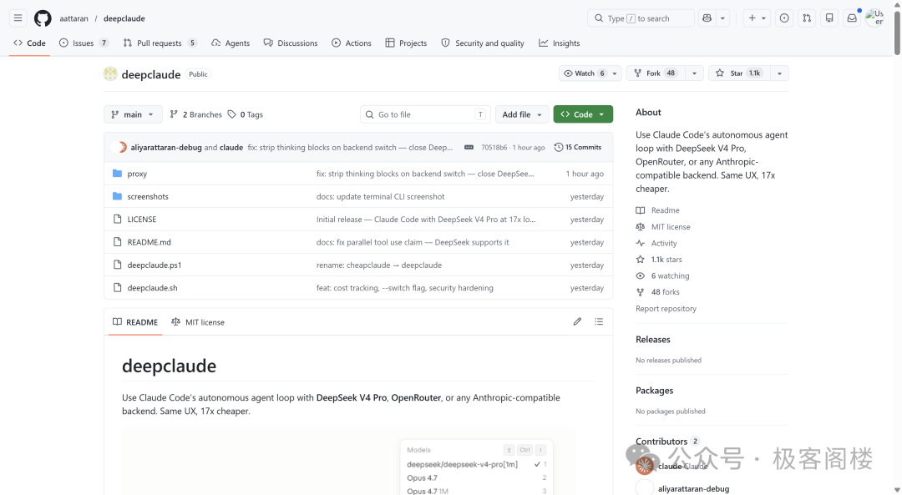Select the MIT license tab in file viewer
This screenshot has width=902, height=495.
198,322
